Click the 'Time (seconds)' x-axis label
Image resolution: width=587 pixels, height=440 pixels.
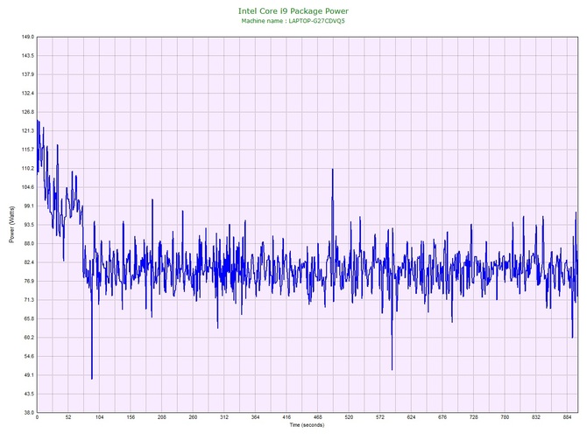[x=307, y=425]
